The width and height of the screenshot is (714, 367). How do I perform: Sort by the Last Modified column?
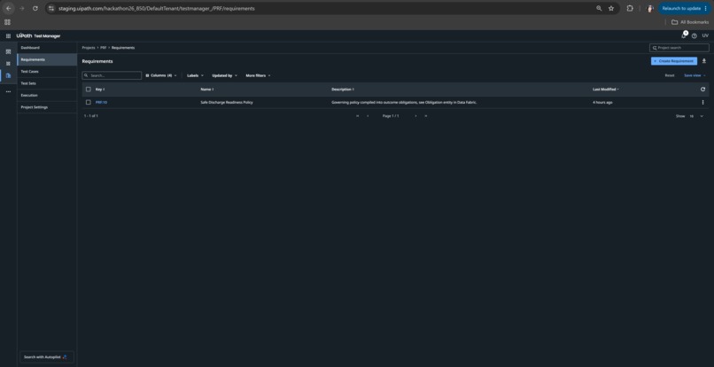click(606, 90)
